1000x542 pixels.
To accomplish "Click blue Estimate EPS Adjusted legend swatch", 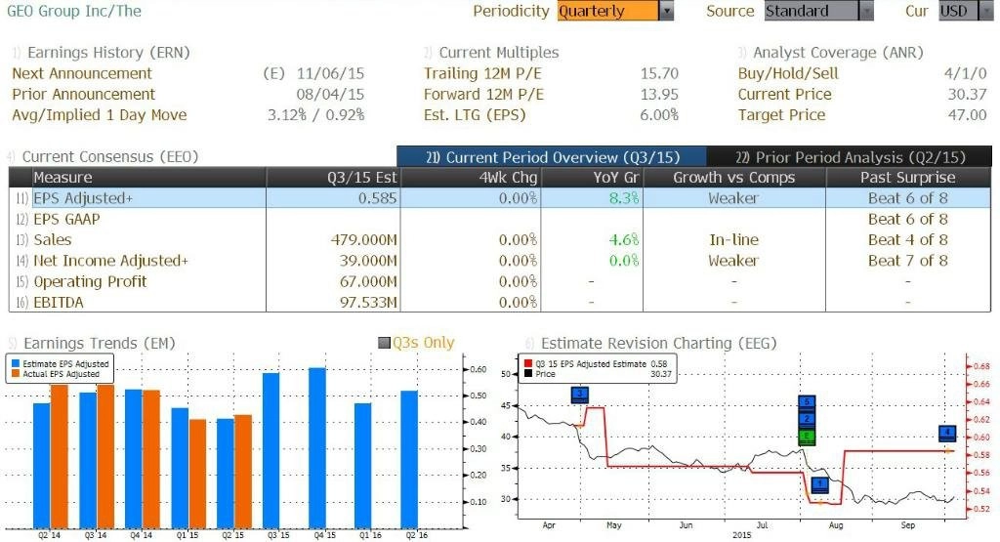I will [16, 363].
